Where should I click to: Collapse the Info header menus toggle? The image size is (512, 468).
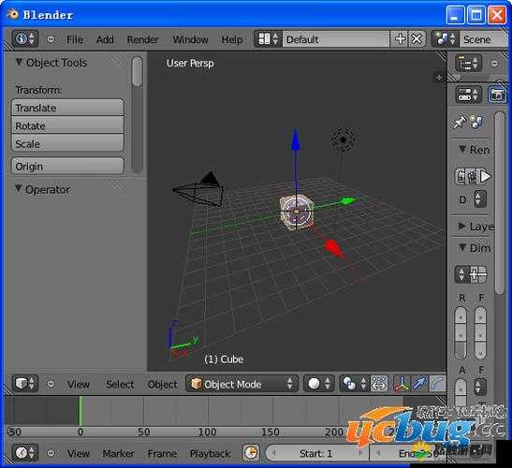click(x=51, y=39)
